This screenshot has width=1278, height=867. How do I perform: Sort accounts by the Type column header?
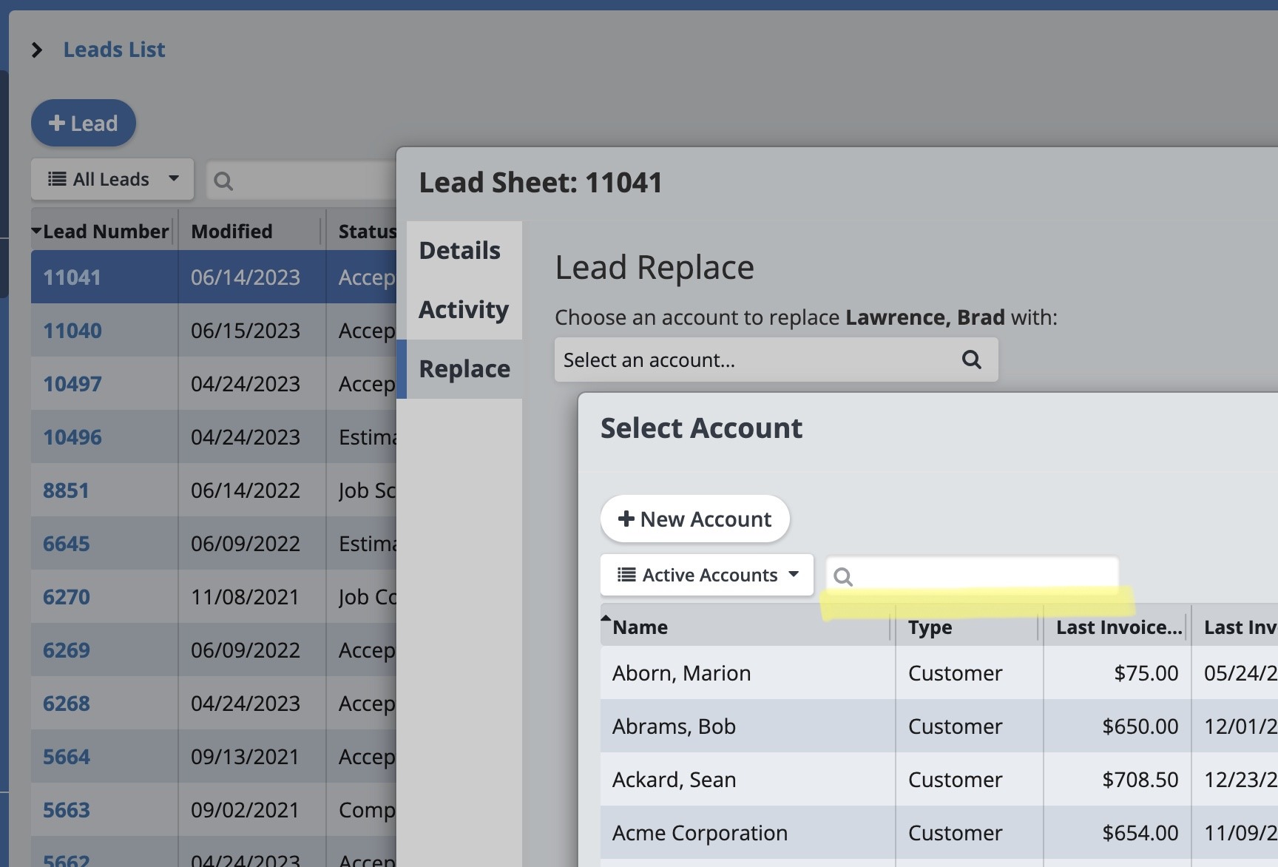coord(930,627)
